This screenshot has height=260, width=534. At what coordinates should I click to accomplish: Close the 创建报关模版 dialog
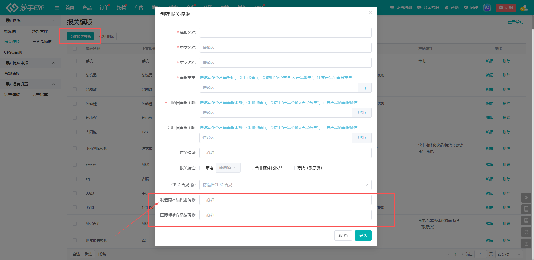[x=370, y=13]
